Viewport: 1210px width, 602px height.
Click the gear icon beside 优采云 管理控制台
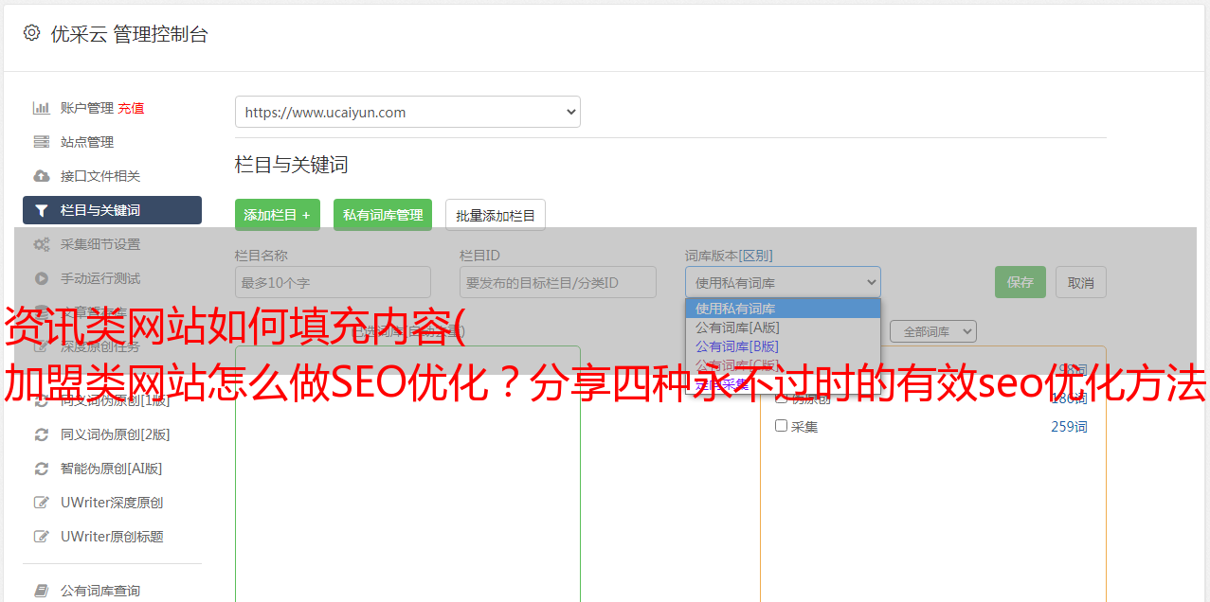31,33
